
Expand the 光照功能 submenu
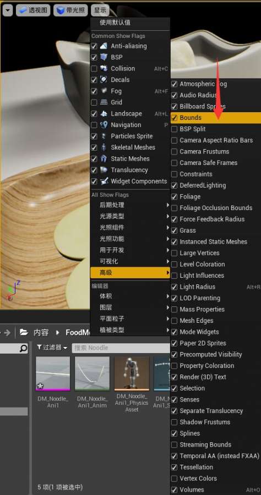pyautogui.click(x=130, y=239)
